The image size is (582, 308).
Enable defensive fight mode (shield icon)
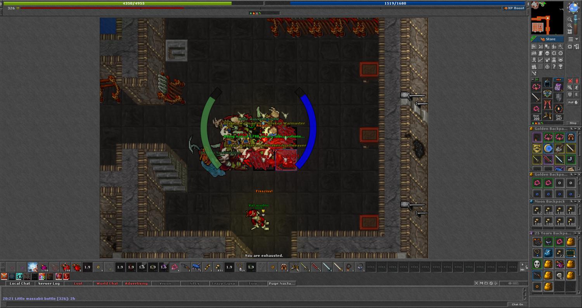point(570,95)
